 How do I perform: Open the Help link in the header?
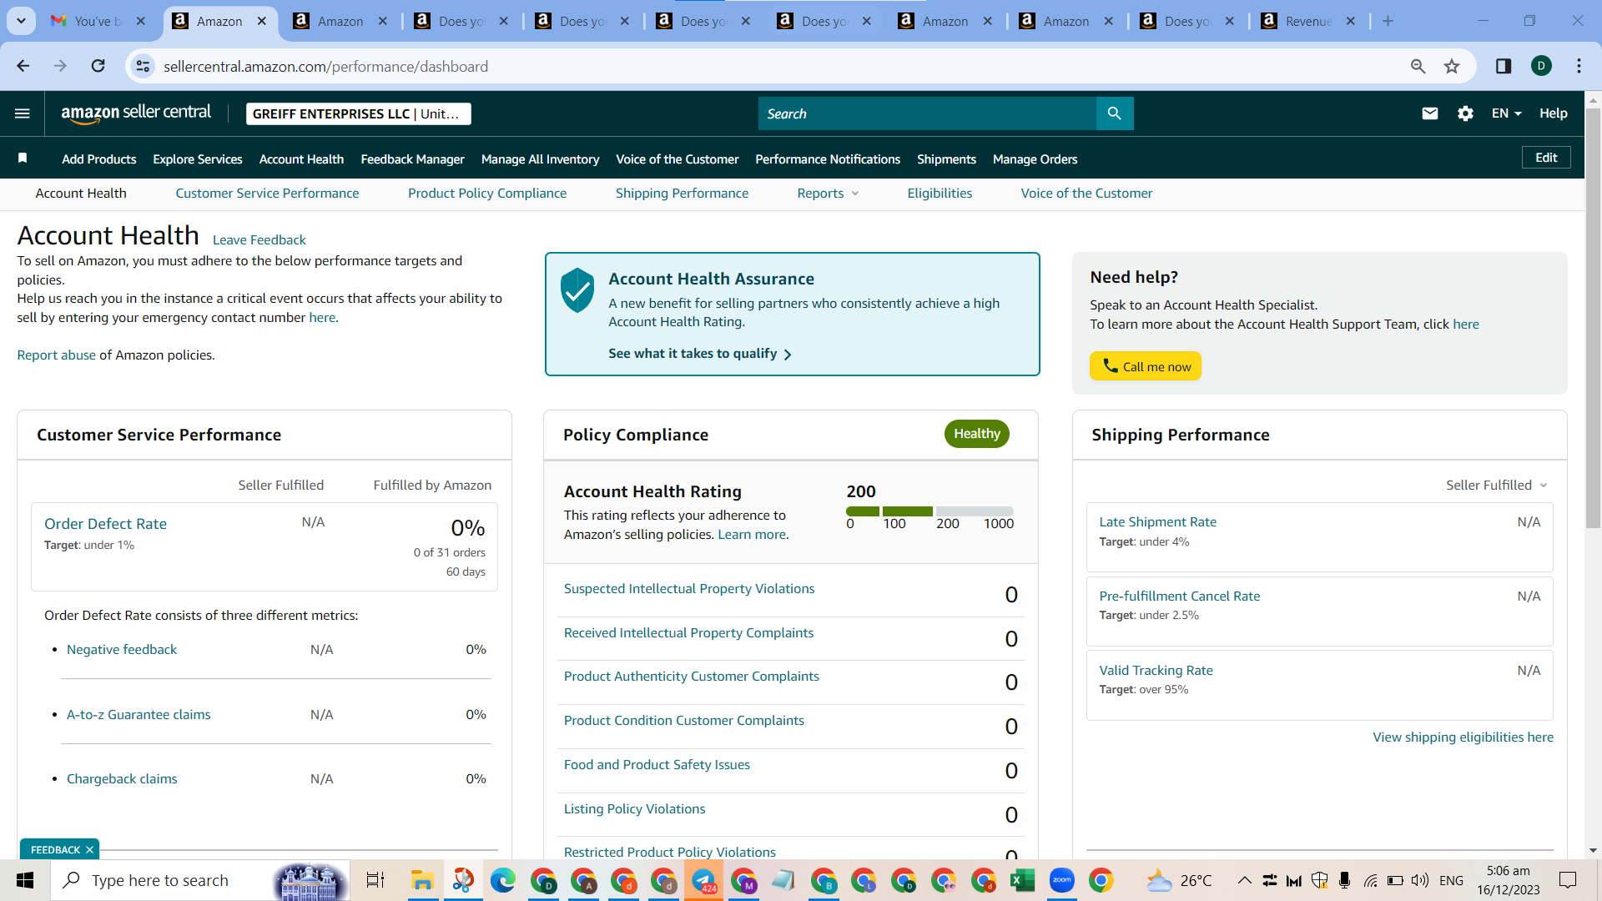[x=1554, y=113]
